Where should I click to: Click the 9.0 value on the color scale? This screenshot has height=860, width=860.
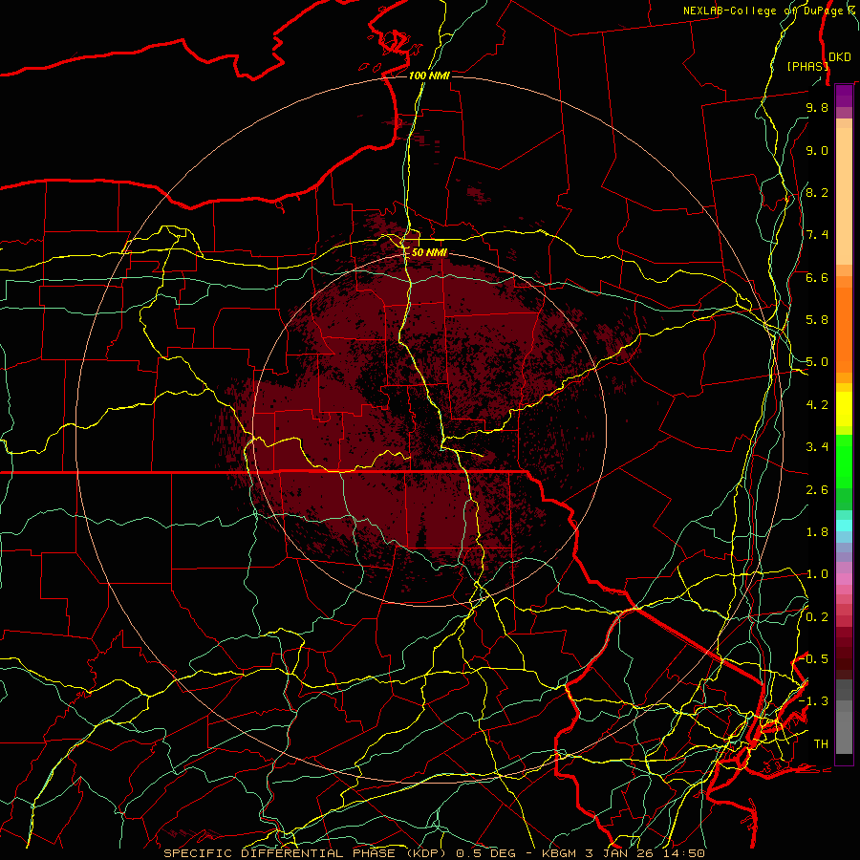(x=817, y=150)
